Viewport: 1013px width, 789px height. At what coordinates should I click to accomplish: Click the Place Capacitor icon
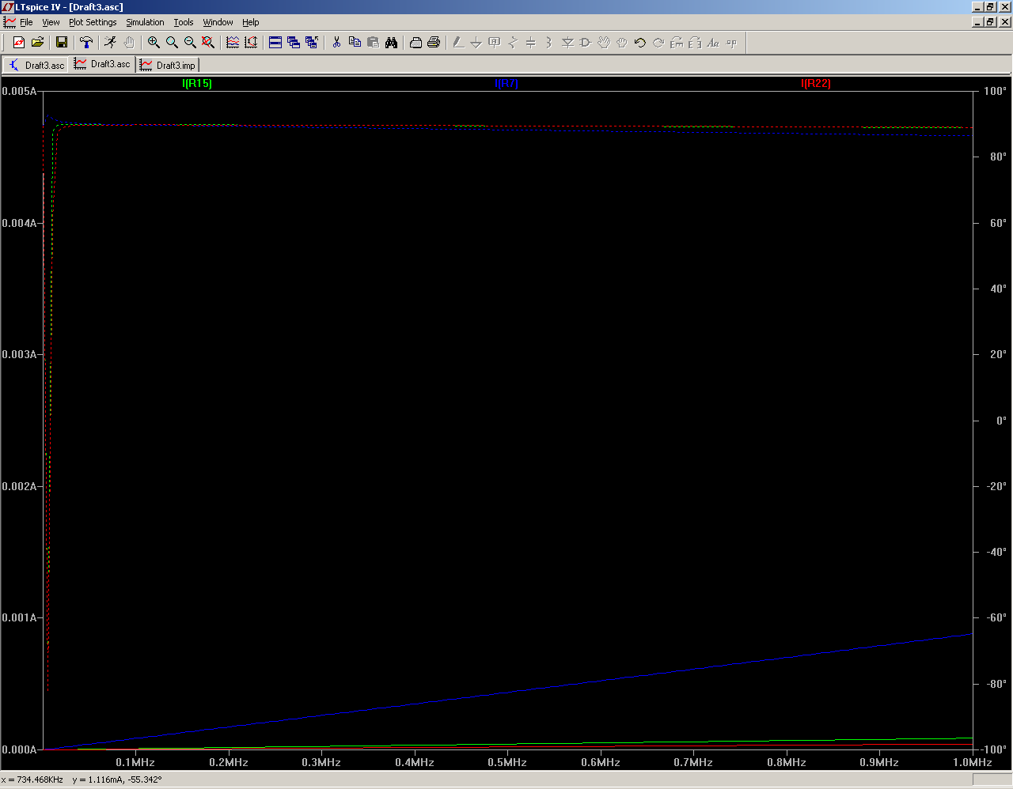pos(531,43)
